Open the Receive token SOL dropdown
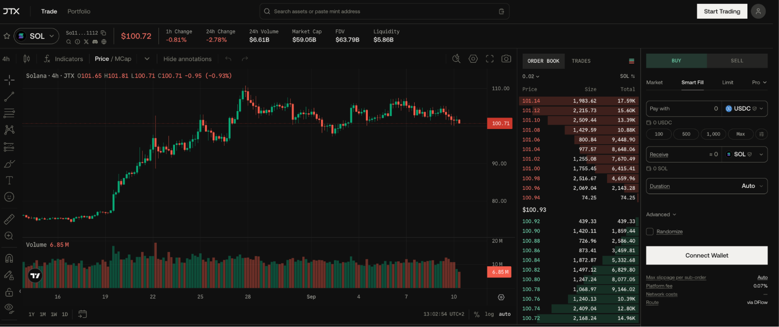This screenshot has width=779, height=327. point(744,154)
